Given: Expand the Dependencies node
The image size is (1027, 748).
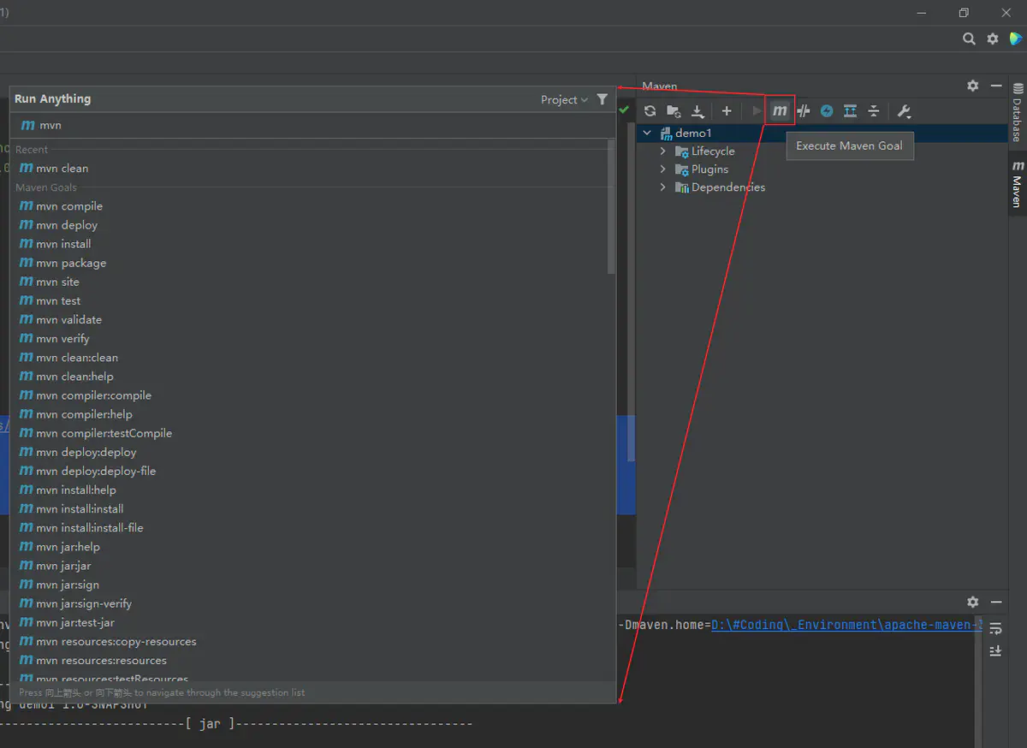Looking at the screenshot, I should coord(663,187).
